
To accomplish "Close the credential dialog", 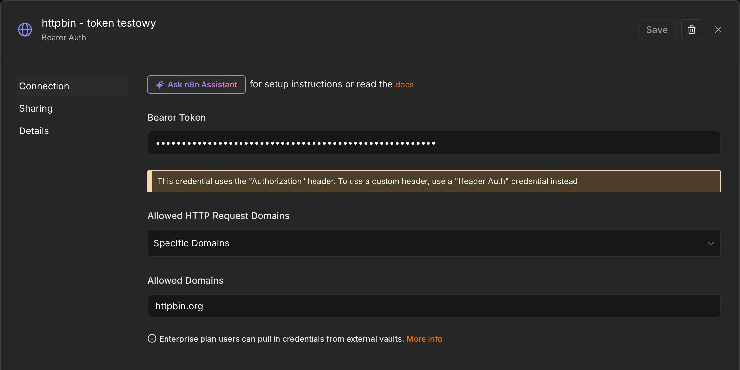I will (718, 30).
